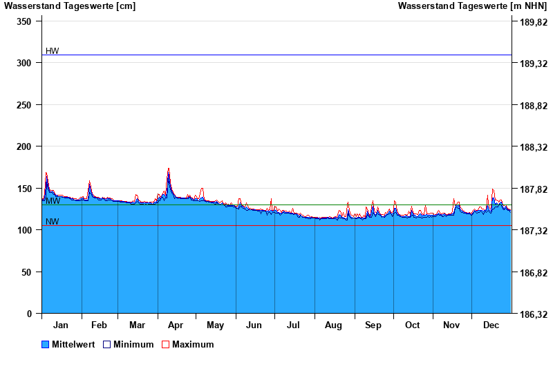Click the right axis title in m NHN
Image resolution: width=553 pixels, height=380 pixels.
[472, 6]
